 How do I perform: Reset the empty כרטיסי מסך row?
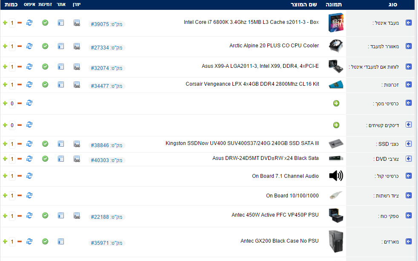point(29,103)
